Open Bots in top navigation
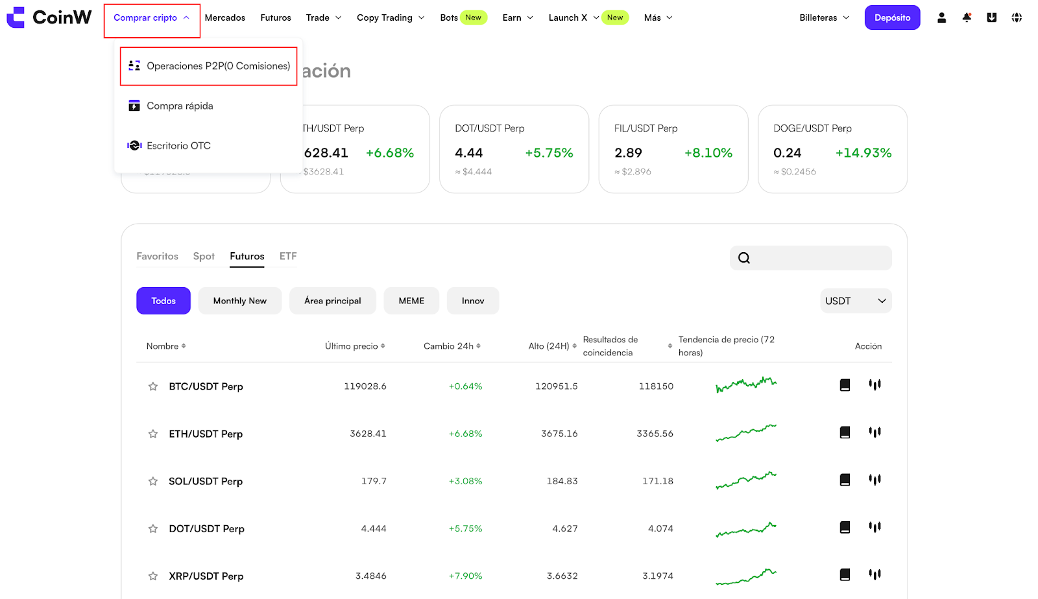 pyautogui.click(x=449, y=18)
